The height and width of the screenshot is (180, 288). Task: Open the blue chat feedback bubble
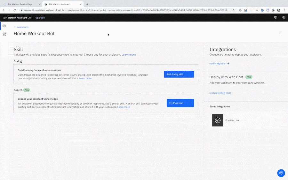[x=281, y=173]
